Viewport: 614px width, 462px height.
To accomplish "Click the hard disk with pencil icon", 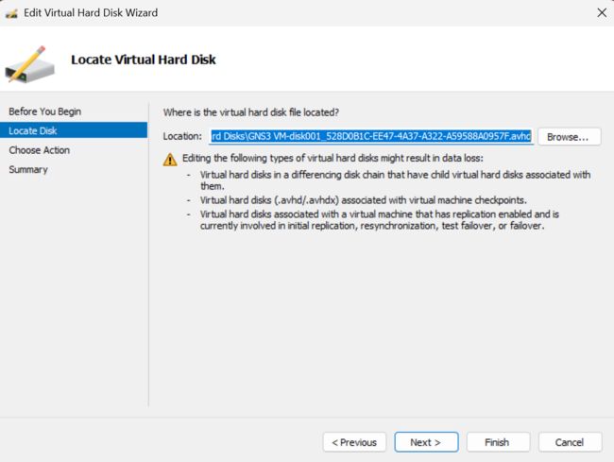I will point(30,64).
